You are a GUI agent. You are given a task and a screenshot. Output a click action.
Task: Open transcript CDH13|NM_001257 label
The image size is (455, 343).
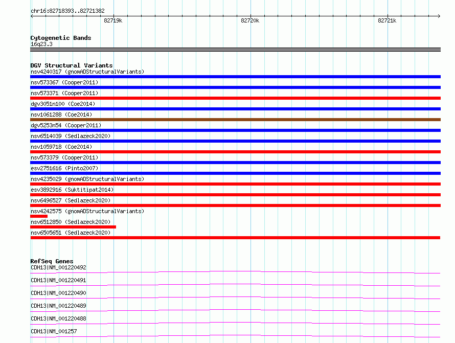(x=54, y=331)
